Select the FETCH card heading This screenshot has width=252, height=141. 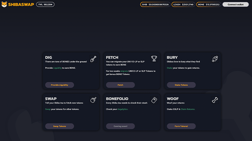click(x=112, y=57)
